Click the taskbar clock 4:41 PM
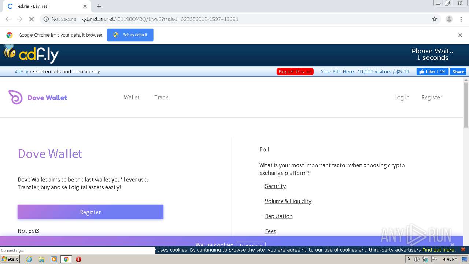Image resolution: width=469 pixels, height=264 pixels. pyautogui.click(x=450, y=259)
